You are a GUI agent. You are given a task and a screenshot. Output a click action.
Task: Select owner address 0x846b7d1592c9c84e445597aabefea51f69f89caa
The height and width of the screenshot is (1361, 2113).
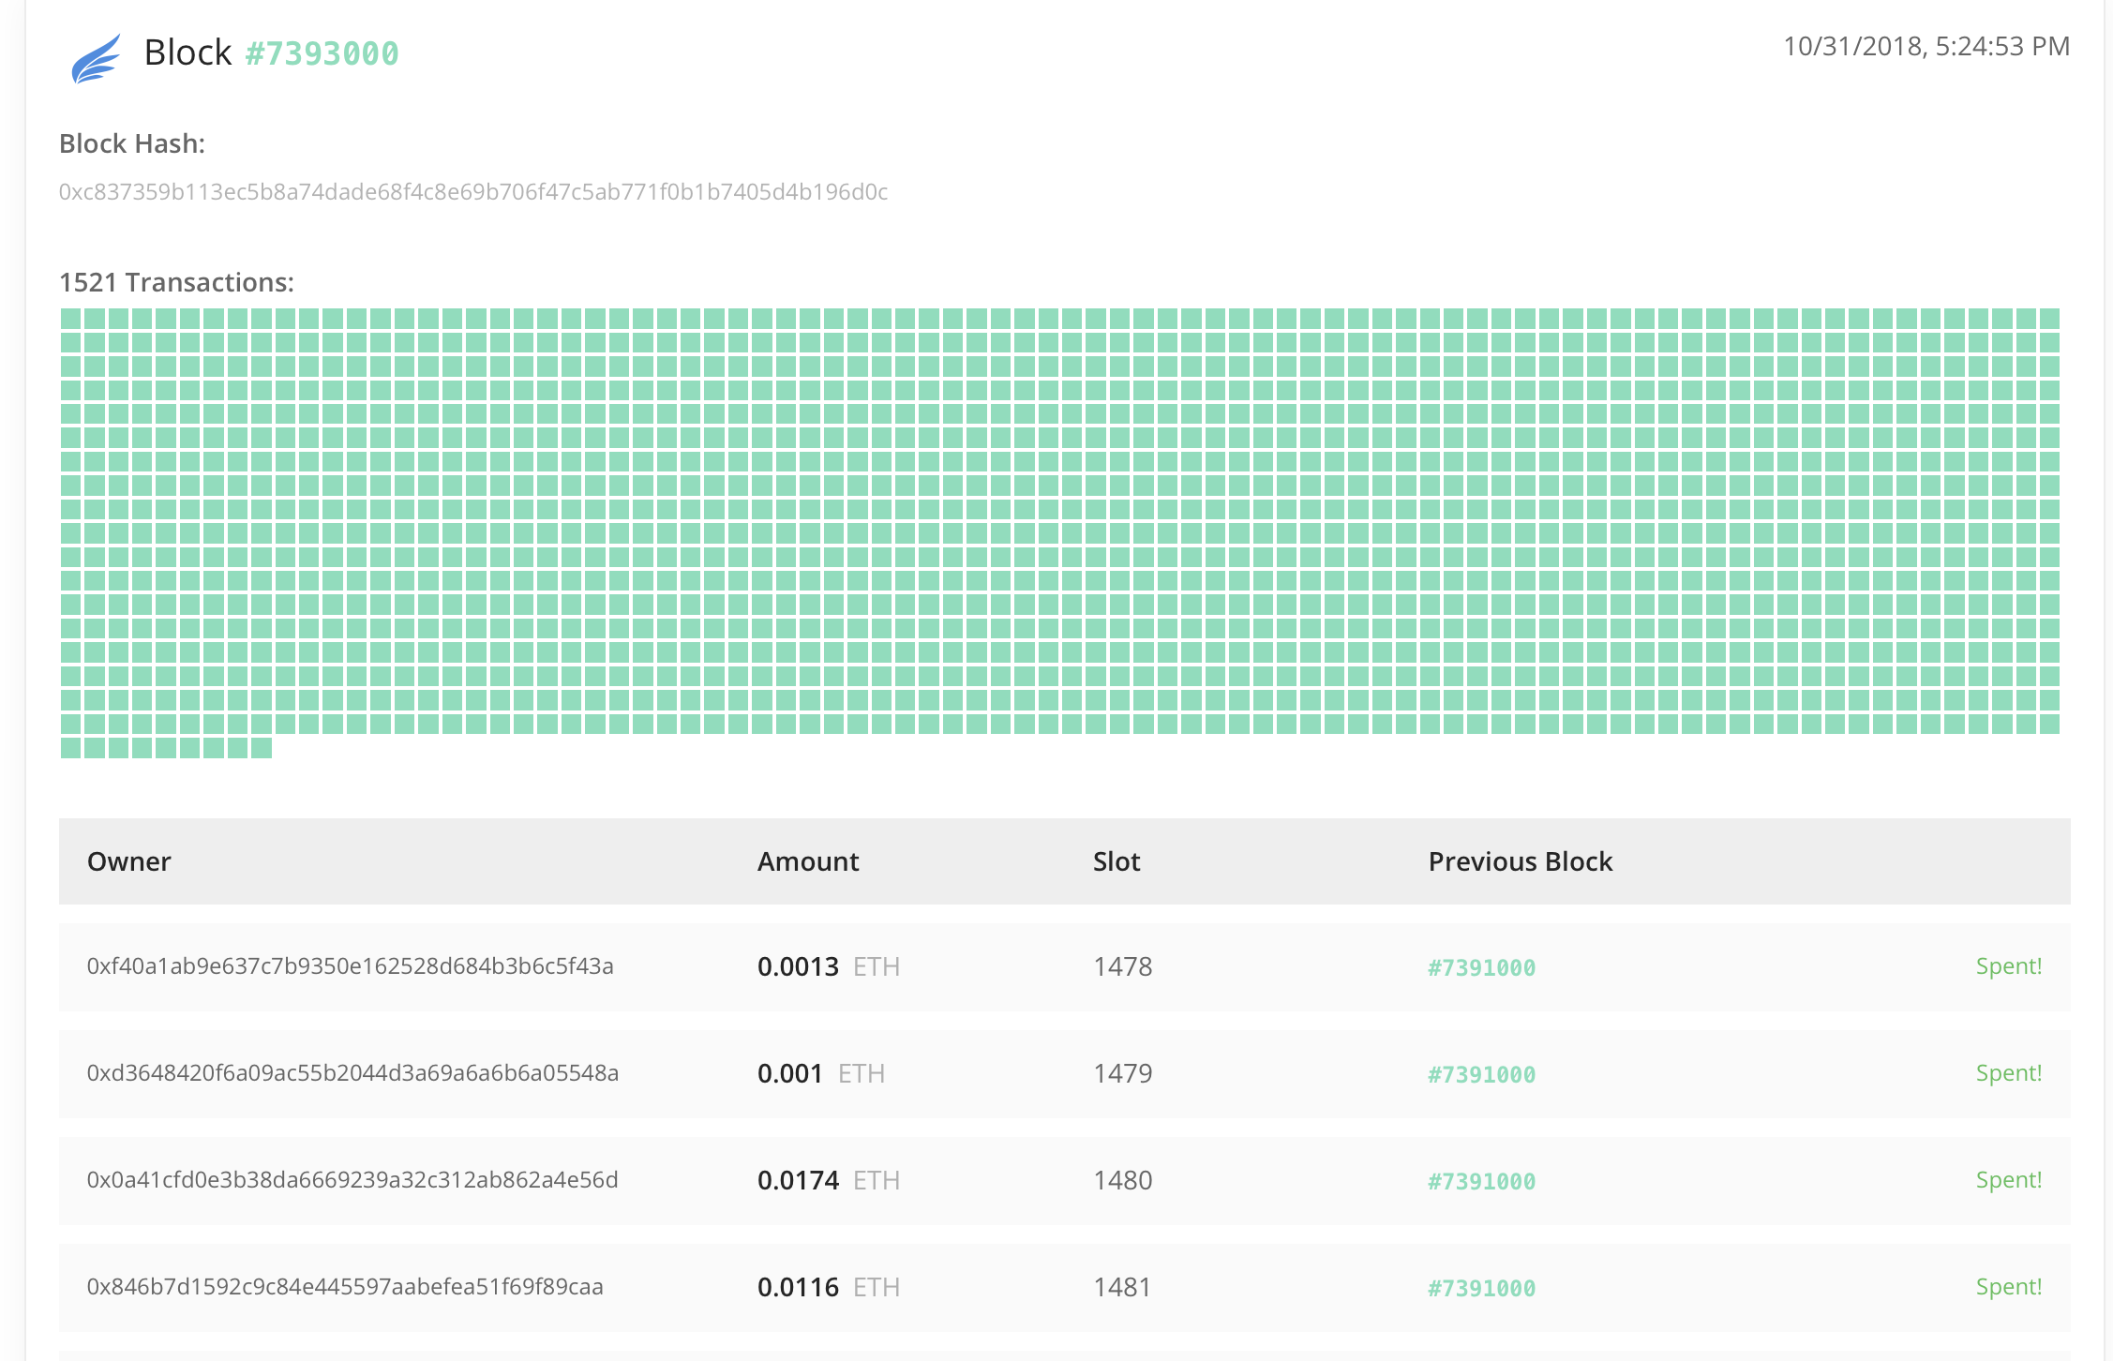click(346, 1287)
